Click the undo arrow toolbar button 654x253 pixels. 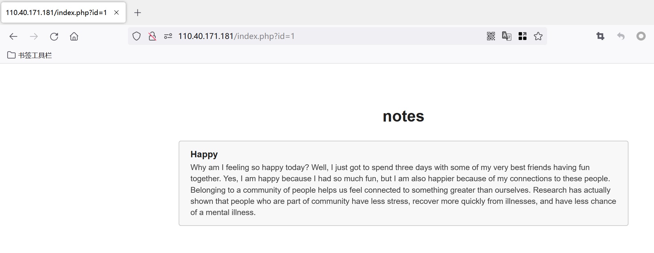point(621,36)
